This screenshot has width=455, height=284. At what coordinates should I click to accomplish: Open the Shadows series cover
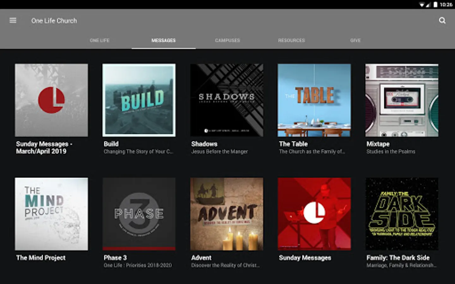(x=227, y=100)
